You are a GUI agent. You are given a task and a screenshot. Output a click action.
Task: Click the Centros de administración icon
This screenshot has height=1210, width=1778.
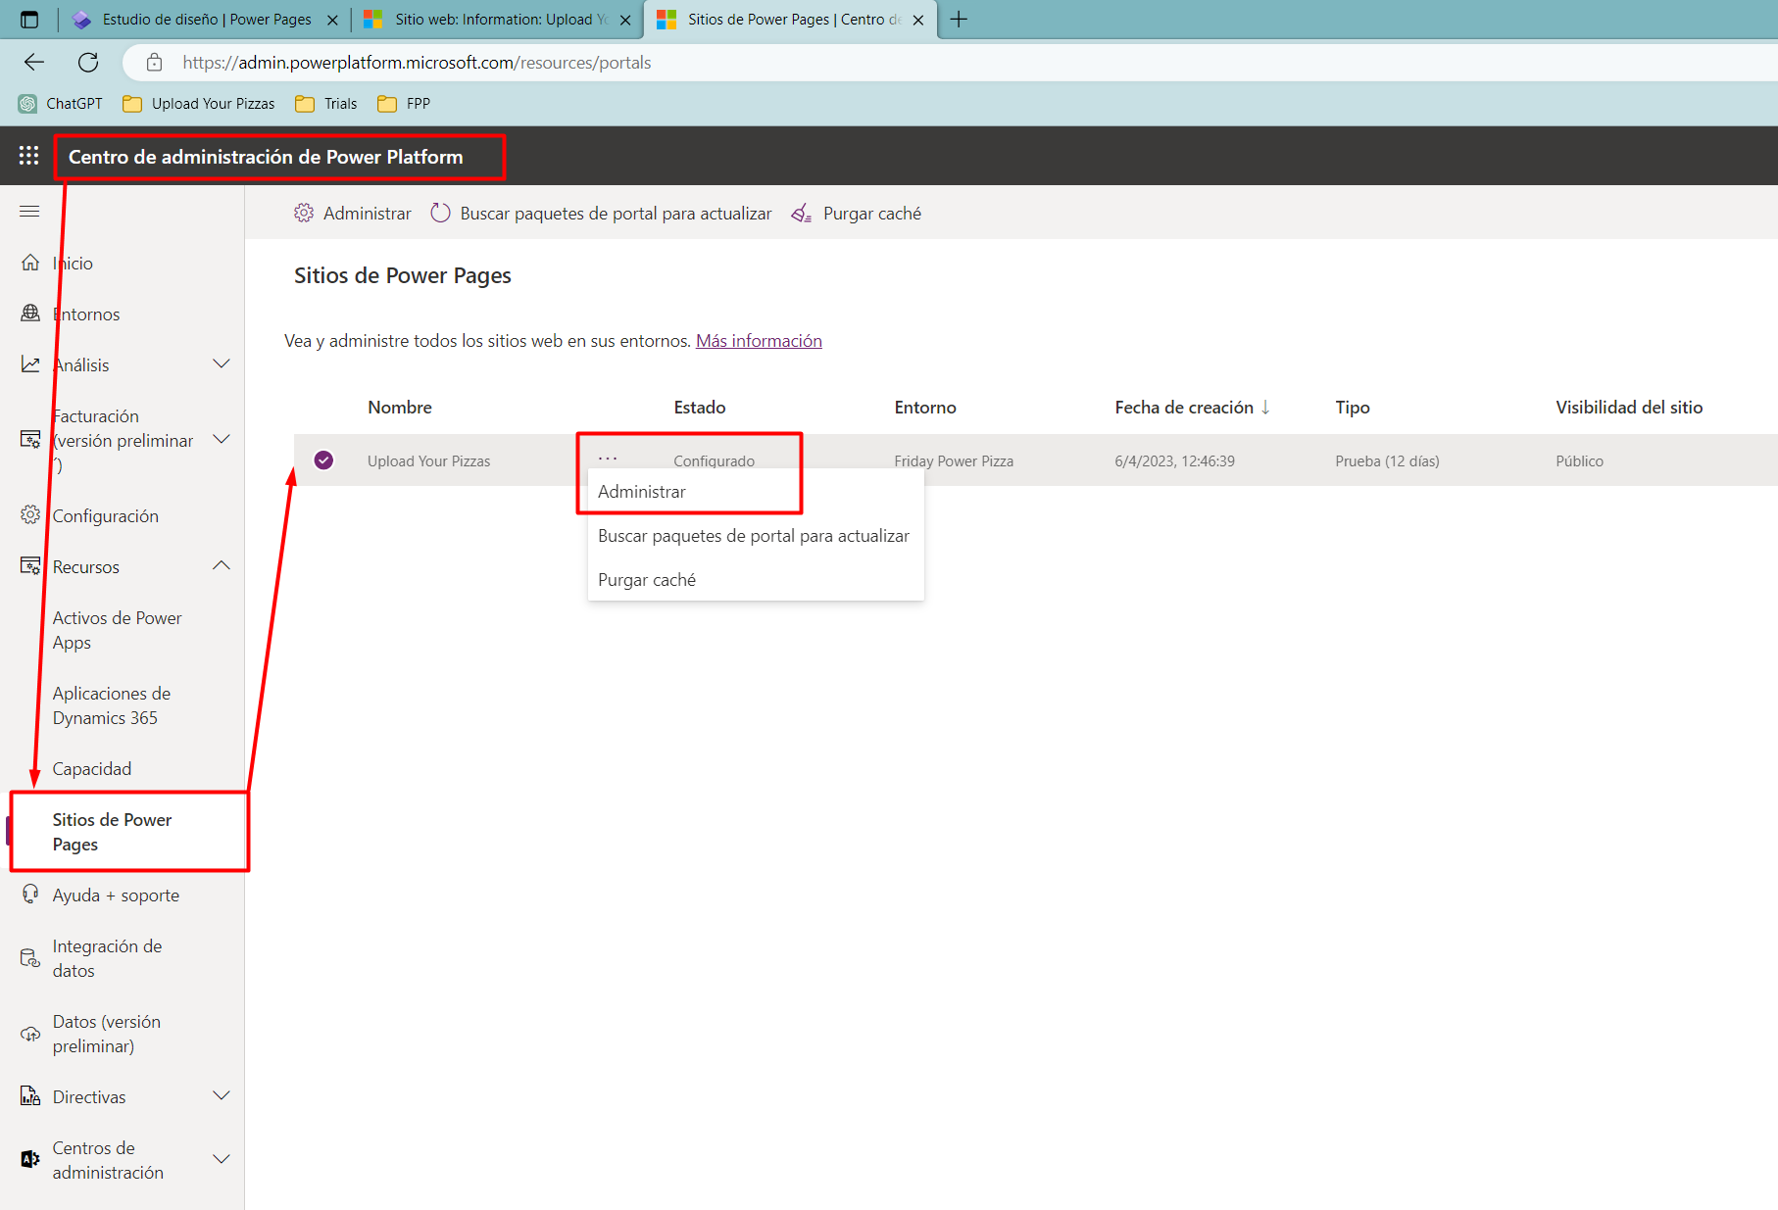[30, 1159]
